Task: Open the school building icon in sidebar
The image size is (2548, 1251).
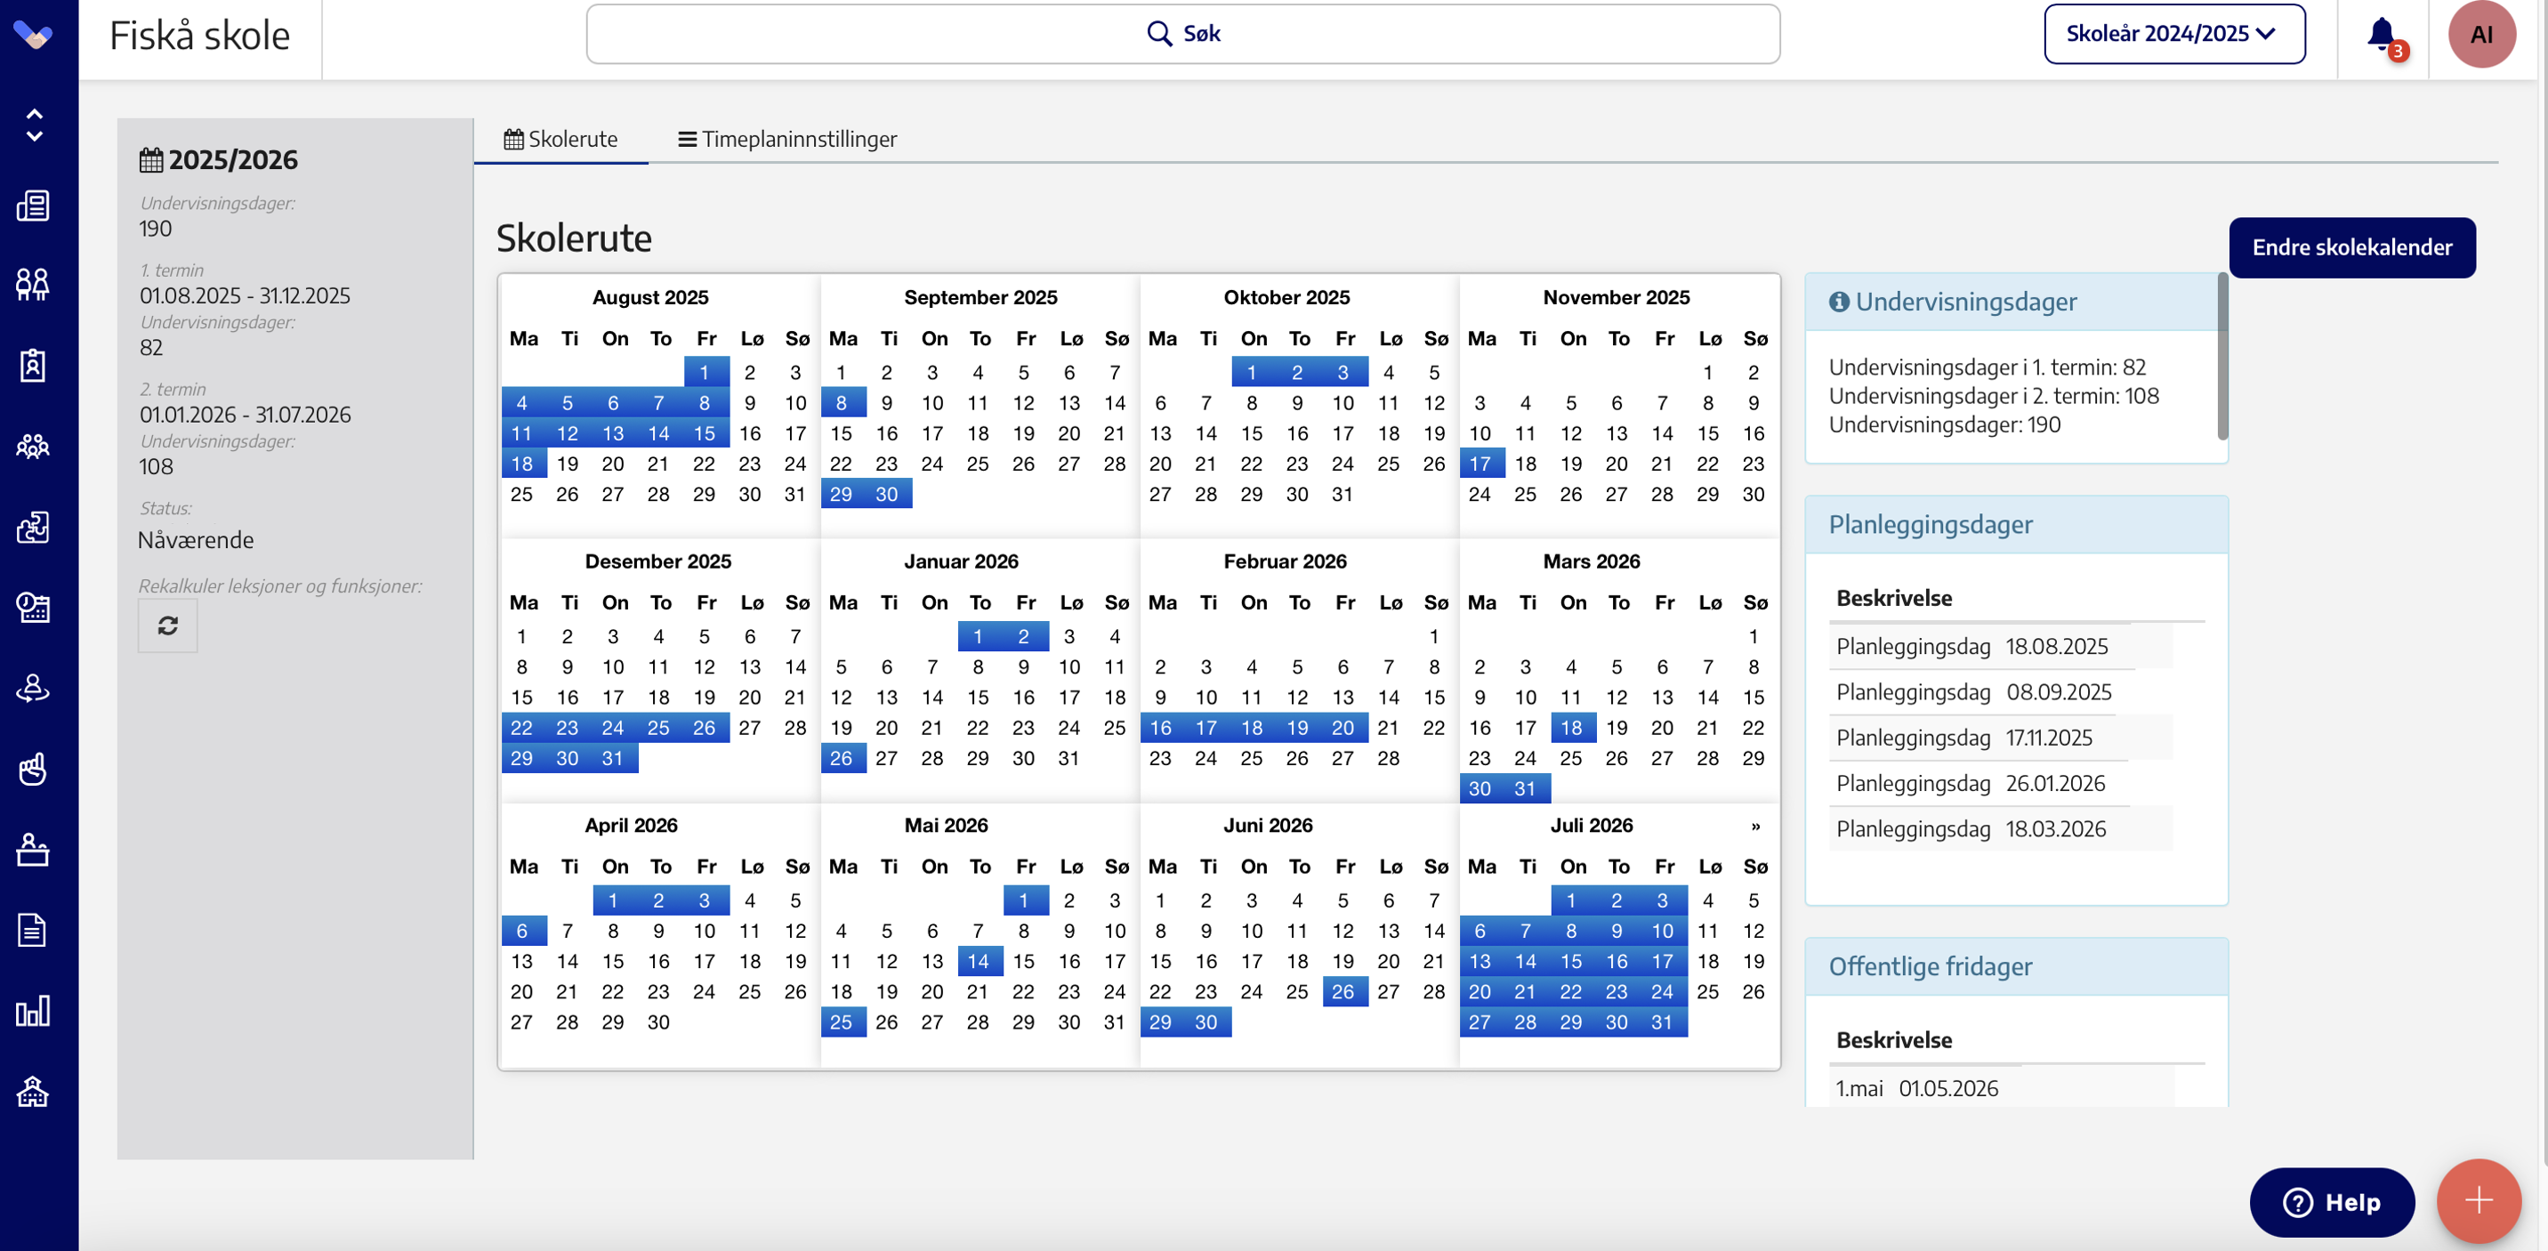Action: point(34,1091)
